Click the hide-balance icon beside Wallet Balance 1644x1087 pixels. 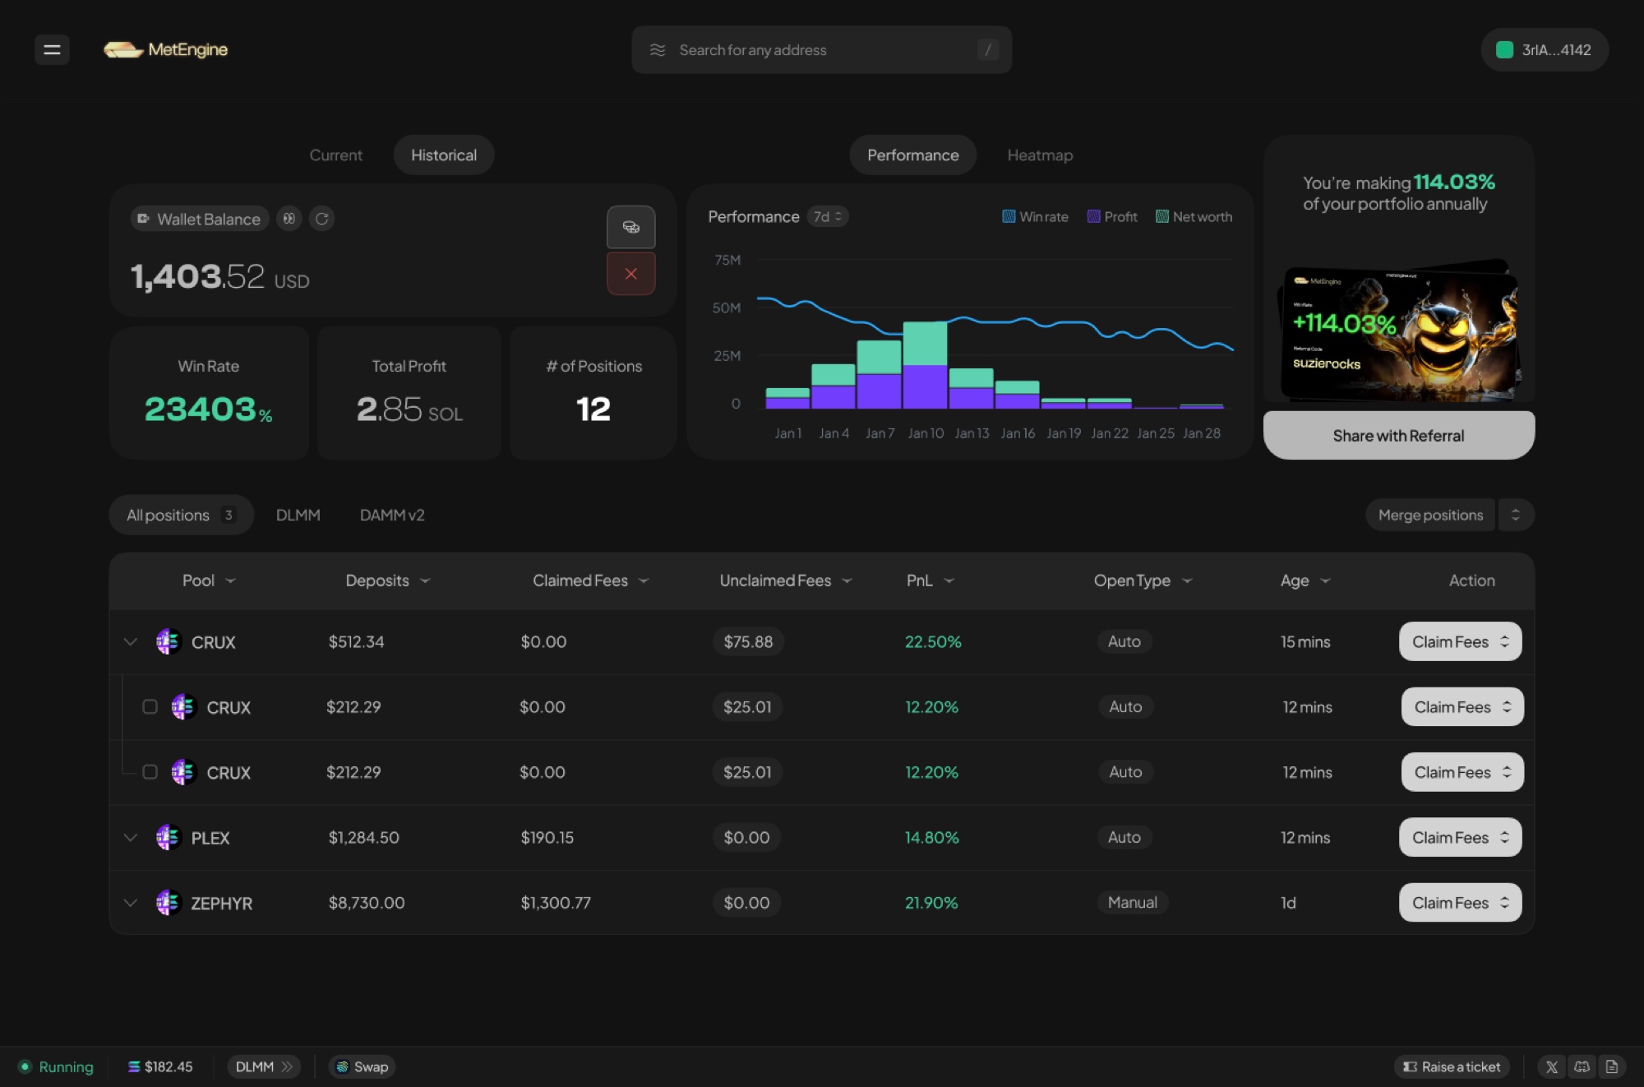click(x=289, y=219)
